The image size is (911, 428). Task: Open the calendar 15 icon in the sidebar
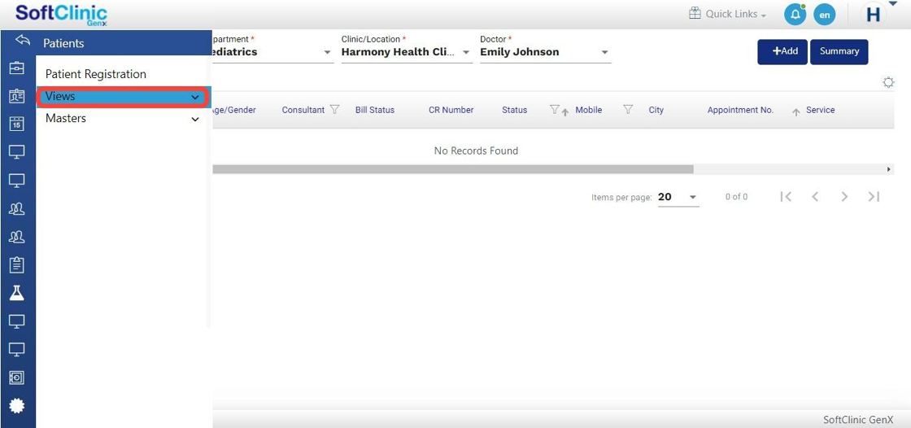pos(17,124)
